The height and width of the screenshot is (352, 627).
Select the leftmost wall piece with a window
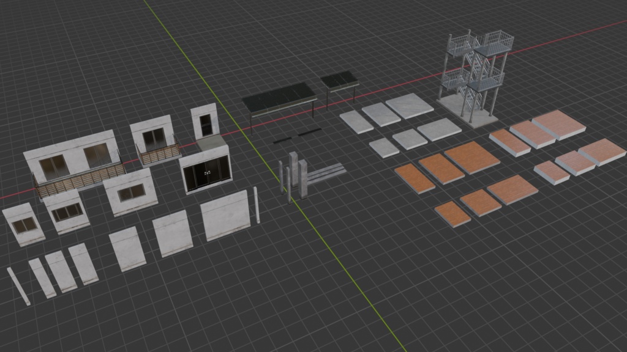[23, 224]
